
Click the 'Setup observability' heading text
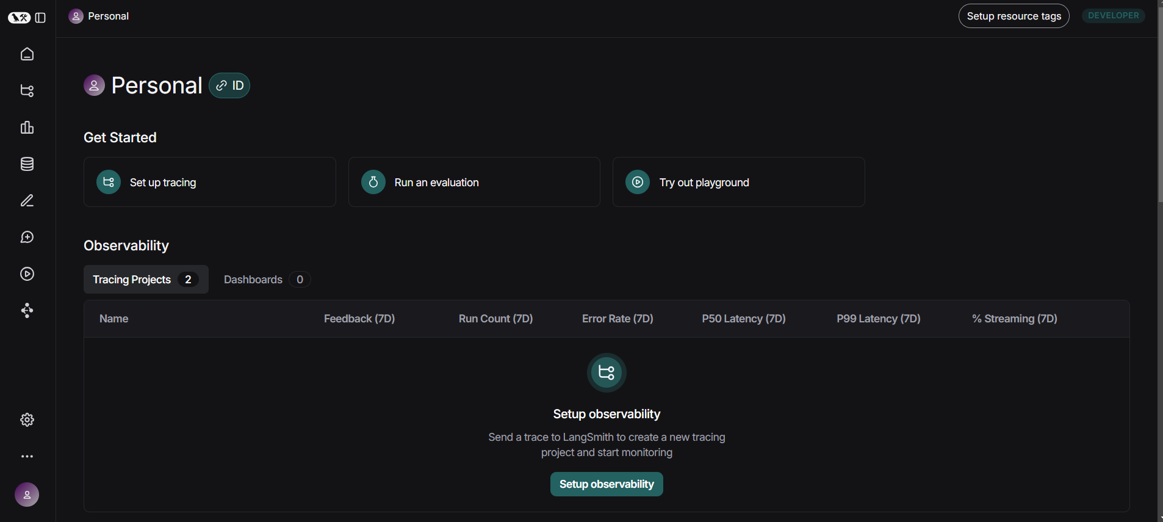(607, 414)
